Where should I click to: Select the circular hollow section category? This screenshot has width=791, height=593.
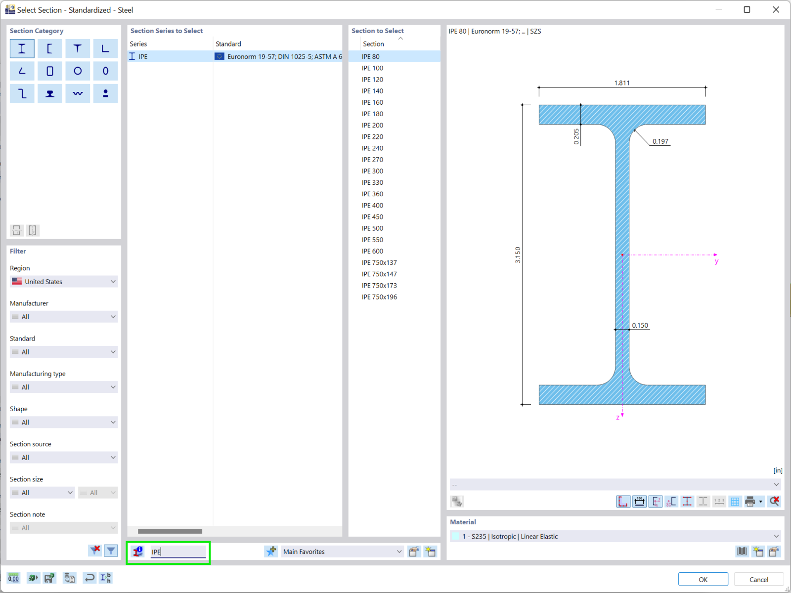(78, 71)
